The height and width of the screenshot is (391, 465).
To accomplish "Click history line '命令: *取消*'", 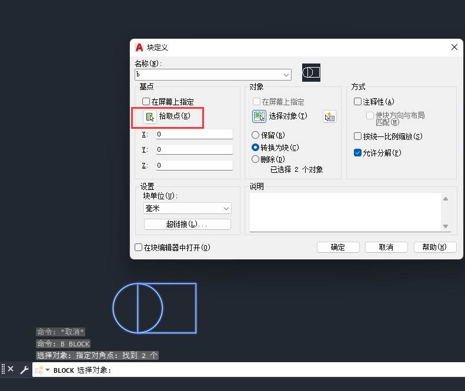I will click(61, 332).
